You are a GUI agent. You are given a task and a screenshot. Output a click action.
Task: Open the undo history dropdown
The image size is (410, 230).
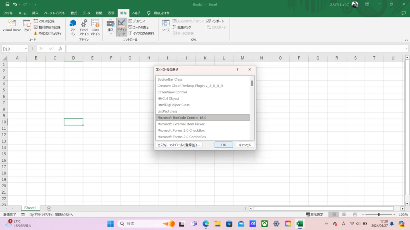19,4
